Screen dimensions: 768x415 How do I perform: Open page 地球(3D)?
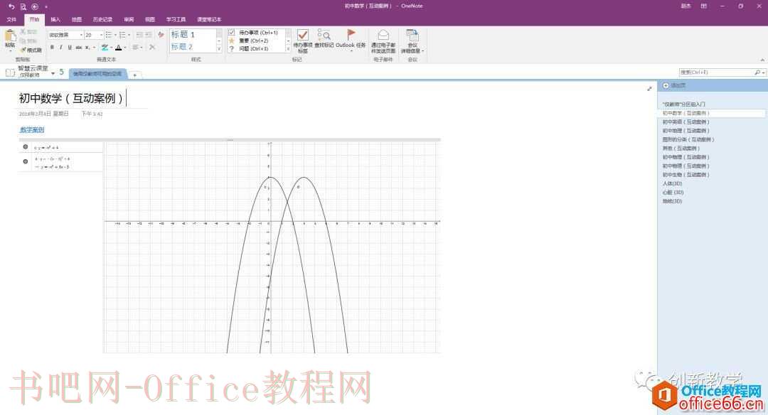tap(672, 201)
